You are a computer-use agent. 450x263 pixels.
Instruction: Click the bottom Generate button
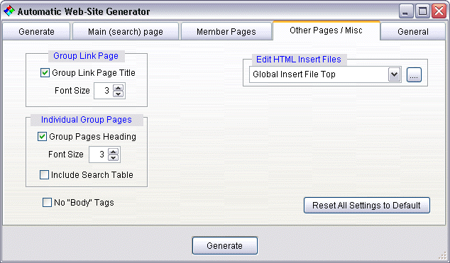tap(225, 245)
